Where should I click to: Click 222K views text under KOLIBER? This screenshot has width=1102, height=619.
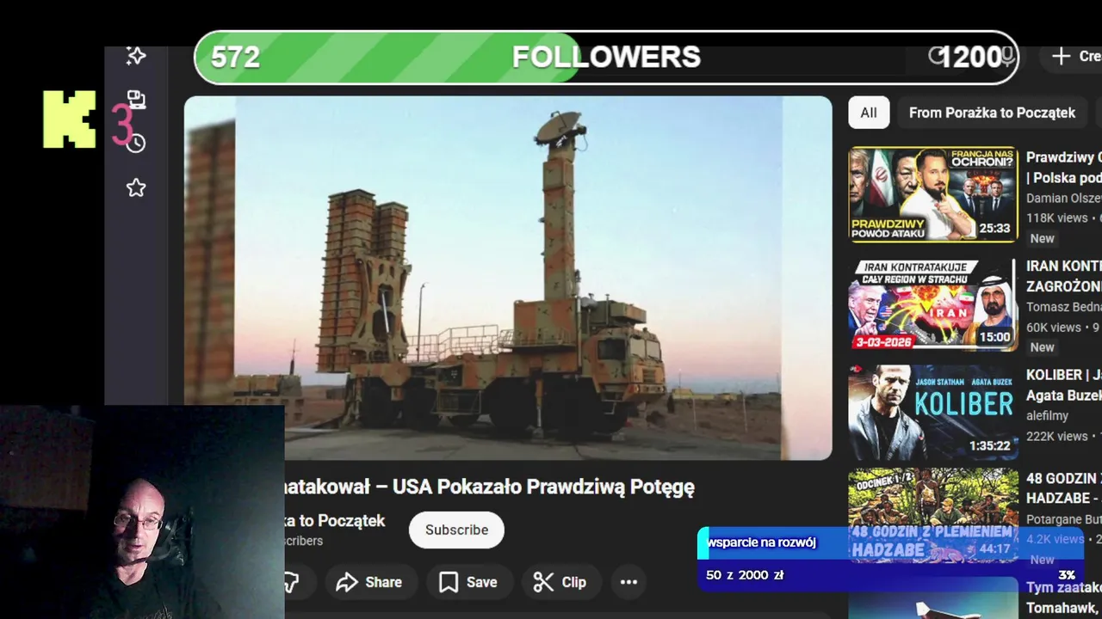1056,436
